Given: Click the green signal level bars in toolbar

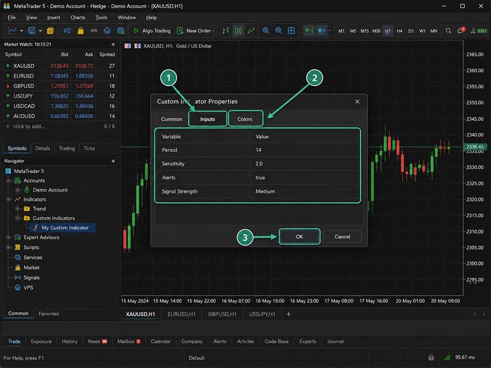Looking at the screenshot, I should 482,30.
